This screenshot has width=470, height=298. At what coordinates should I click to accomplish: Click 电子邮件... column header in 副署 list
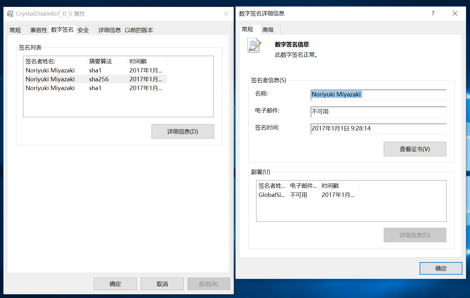coord(304,186)
